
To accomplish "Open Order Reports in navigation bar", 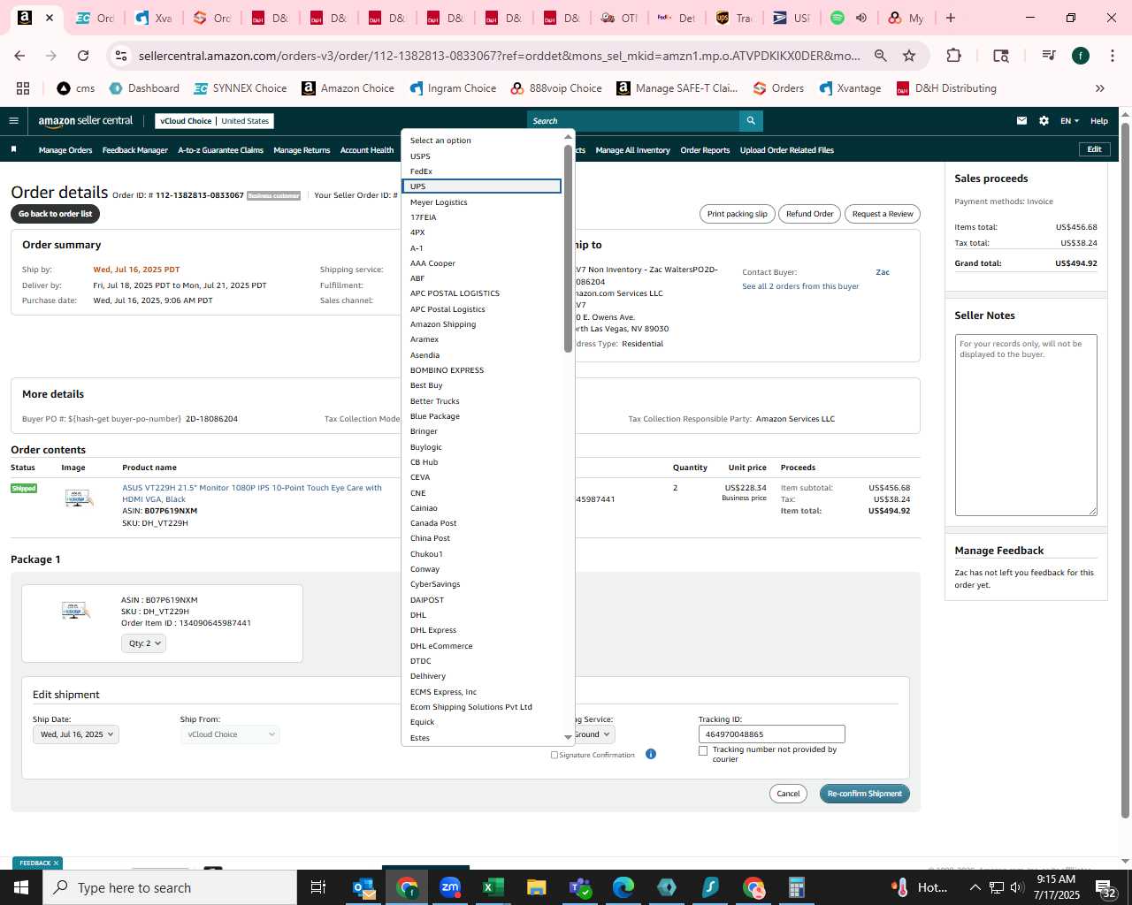I will pos(705,150).
